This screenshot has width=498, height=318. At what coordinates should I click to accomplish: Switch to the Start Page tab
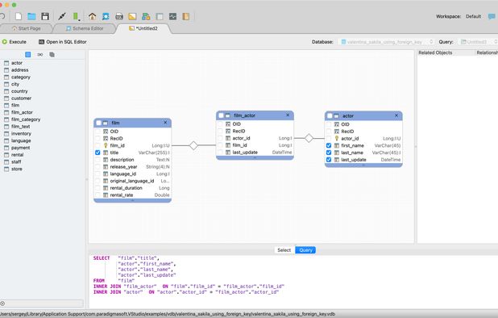(26, 28)
